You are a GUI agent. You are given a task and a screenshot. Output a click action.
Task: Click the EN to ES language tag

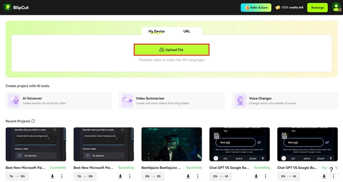coord(153,176)
